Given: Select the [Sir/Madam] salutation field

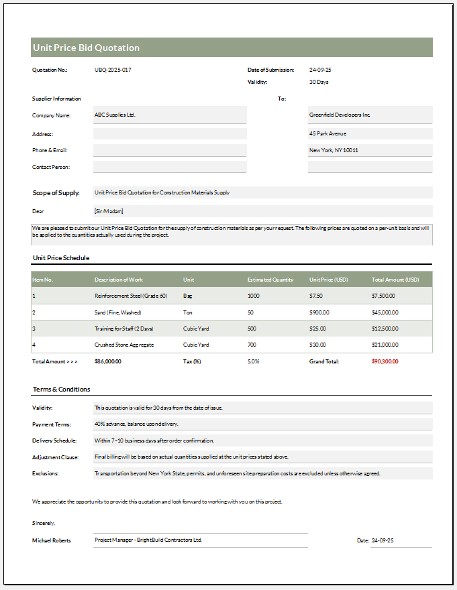Looking at the screenshot, I should click(262, 211).
